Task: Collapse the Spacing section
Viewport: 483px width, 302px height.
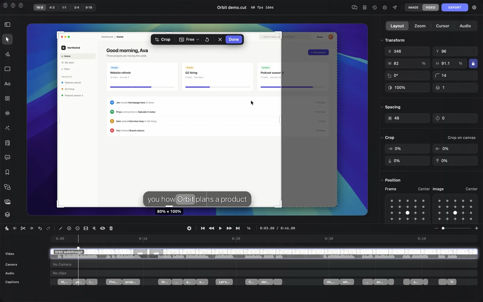Action: tap(382, 107)
